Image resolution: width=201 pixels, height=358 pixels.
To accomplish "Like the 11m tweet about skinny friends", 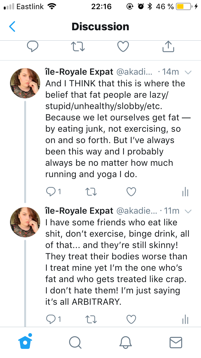I will click(131, 319).
